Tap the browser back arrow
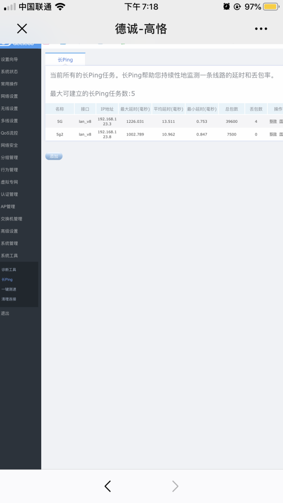283x503 pixels. (x=108, y=486)
